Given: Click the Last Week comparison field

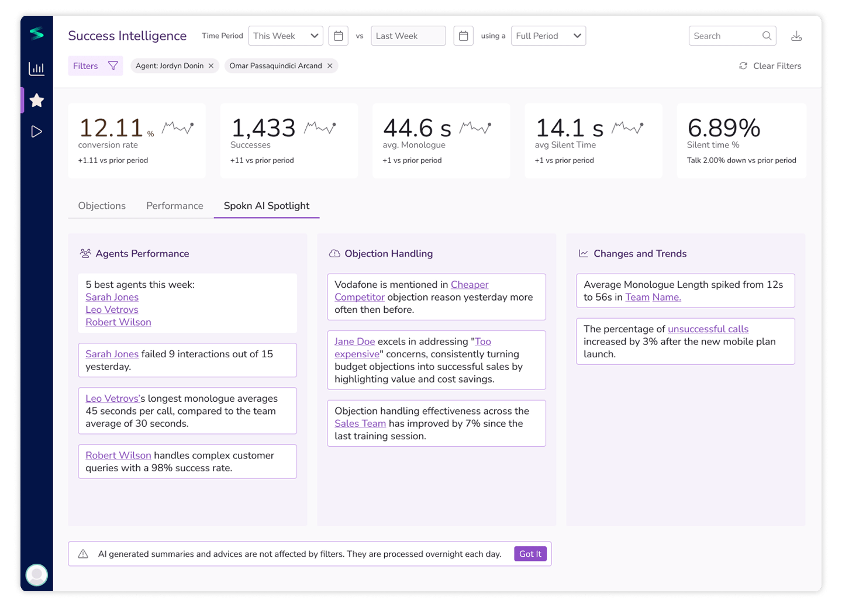Looking at the screenshot, I should [x=408, y=36].
